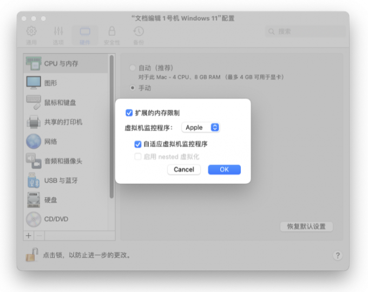Click the minus icon to remove hardware

click(40, 235)
